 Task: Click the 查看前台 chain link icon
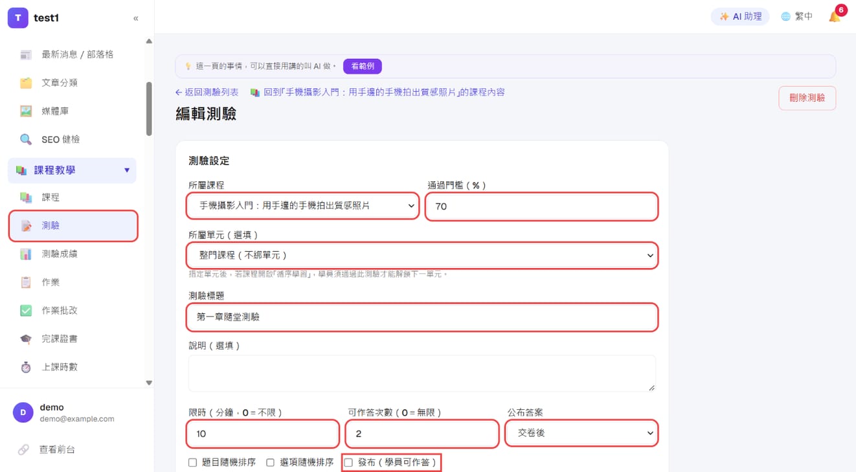[x=23, y=449]
